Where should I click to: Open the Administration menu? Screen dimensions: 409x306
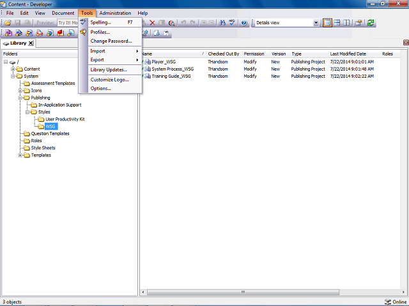pos(115,13)
